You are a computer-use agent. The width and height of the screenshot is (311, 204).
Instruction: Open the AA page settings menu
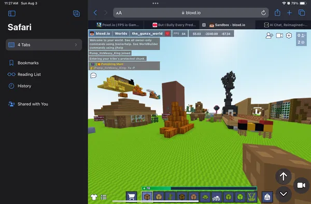(119, 13)
